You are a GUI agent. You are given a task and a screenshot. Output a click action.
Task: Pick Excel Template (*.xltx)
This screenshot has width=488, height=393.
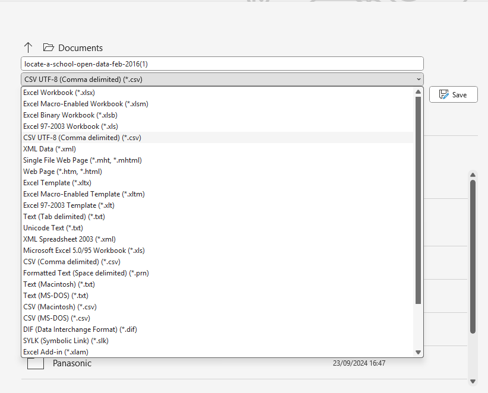pos(218,183)
